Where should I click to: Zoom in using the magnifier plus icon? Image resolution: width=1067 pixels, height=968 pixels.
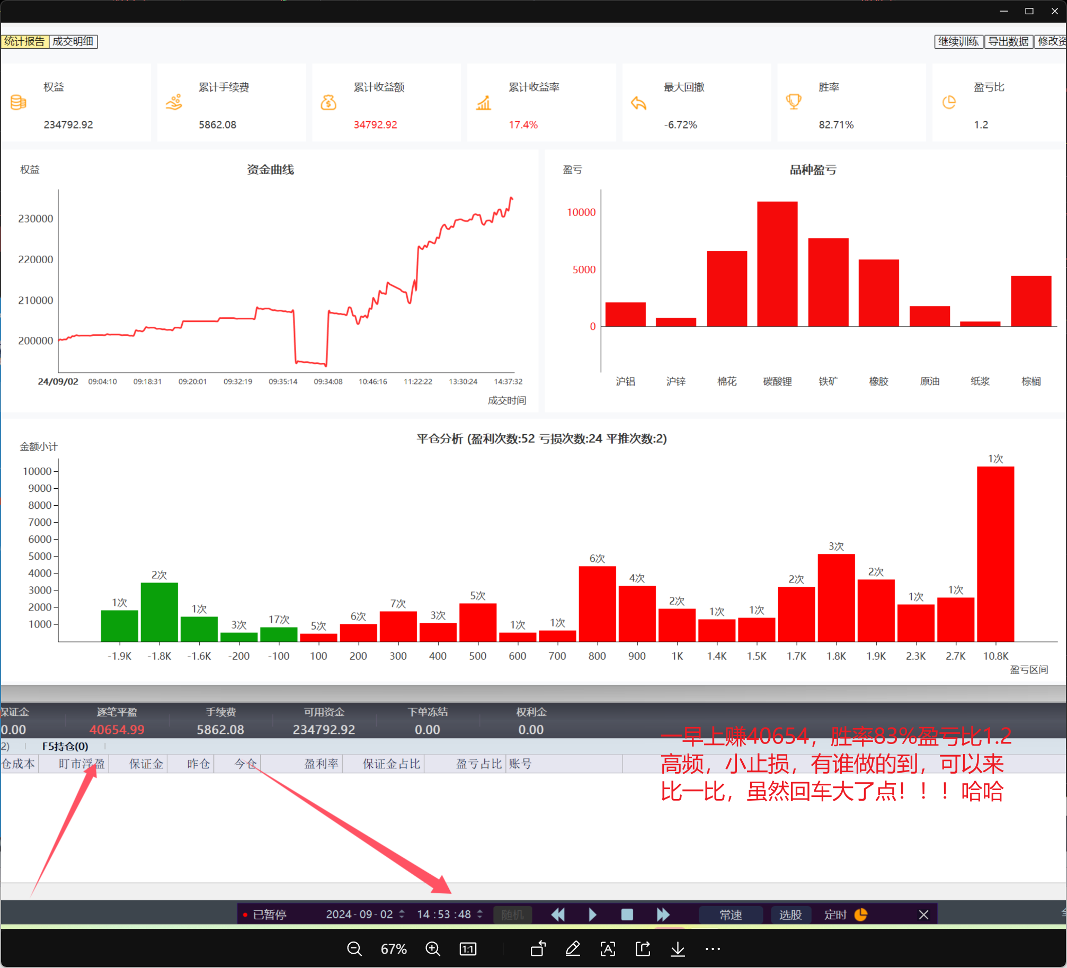tap(433, 949)
